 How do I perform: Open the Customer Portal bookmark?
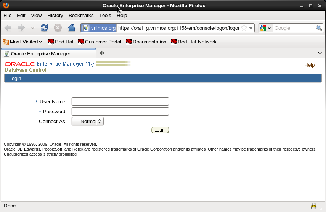[x=100, y=42]
